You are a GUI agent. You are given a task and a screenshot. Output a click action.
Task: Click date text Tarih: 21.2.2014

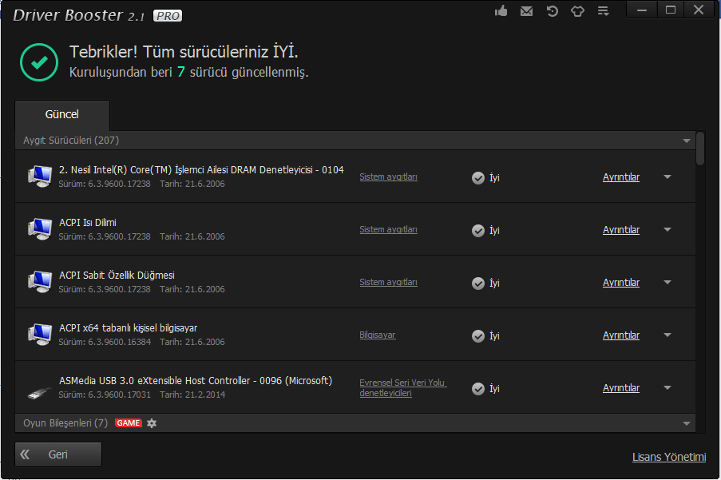192,395
